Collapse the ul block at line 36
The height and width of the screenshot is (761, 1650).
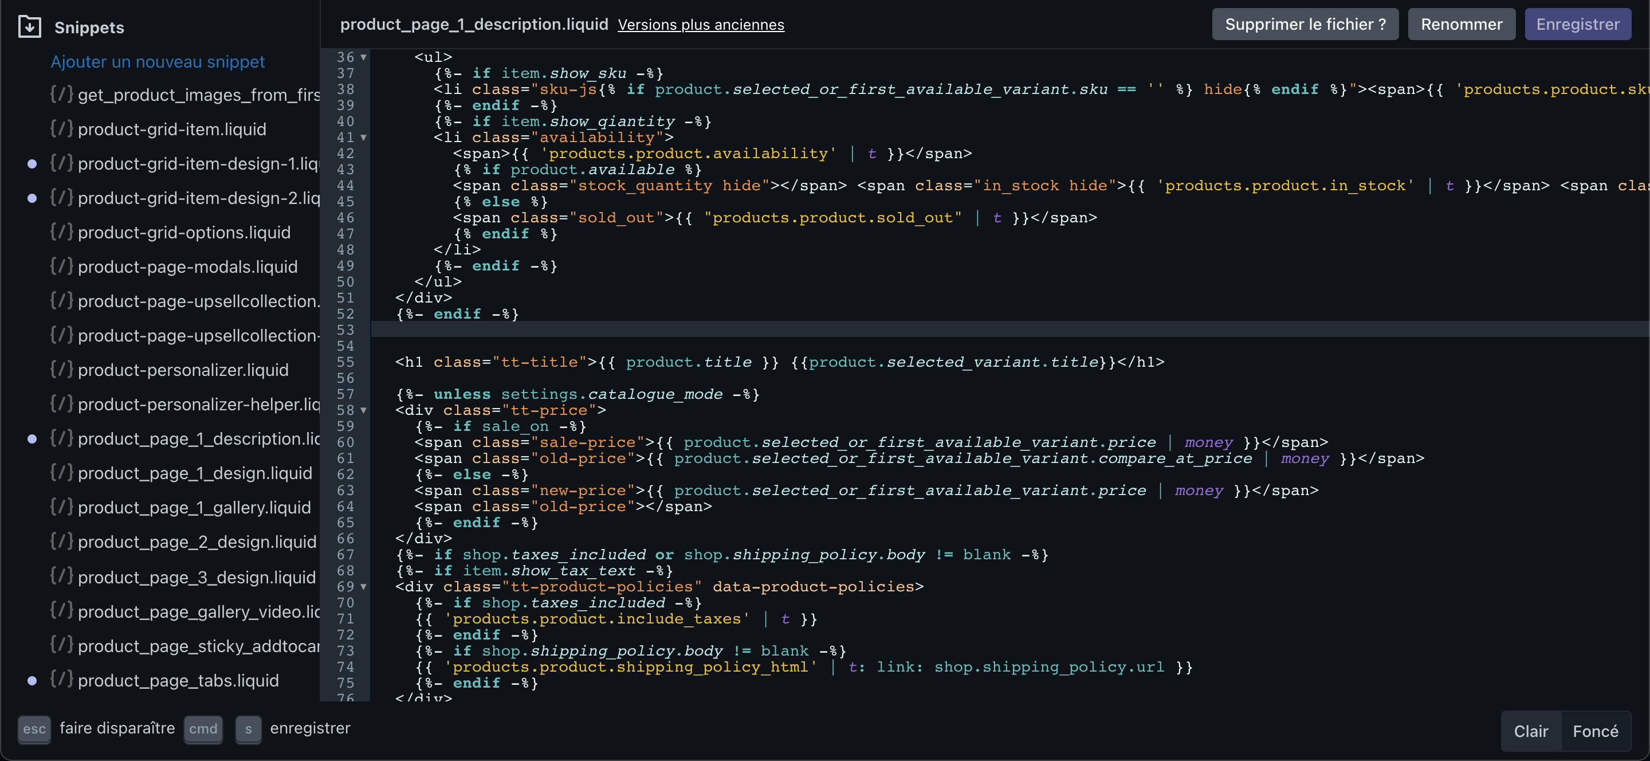[x=363, y=57]
